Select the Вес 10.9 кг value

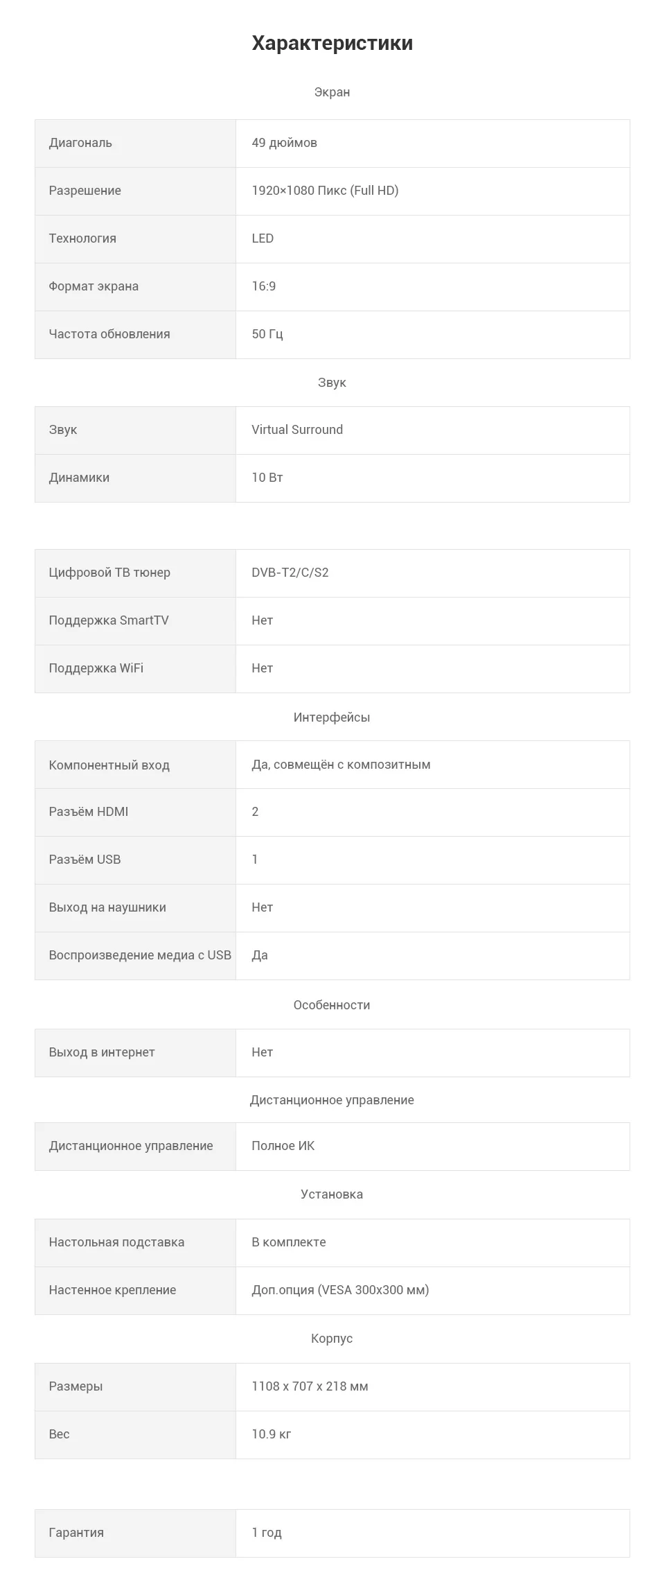point(271,1434)
